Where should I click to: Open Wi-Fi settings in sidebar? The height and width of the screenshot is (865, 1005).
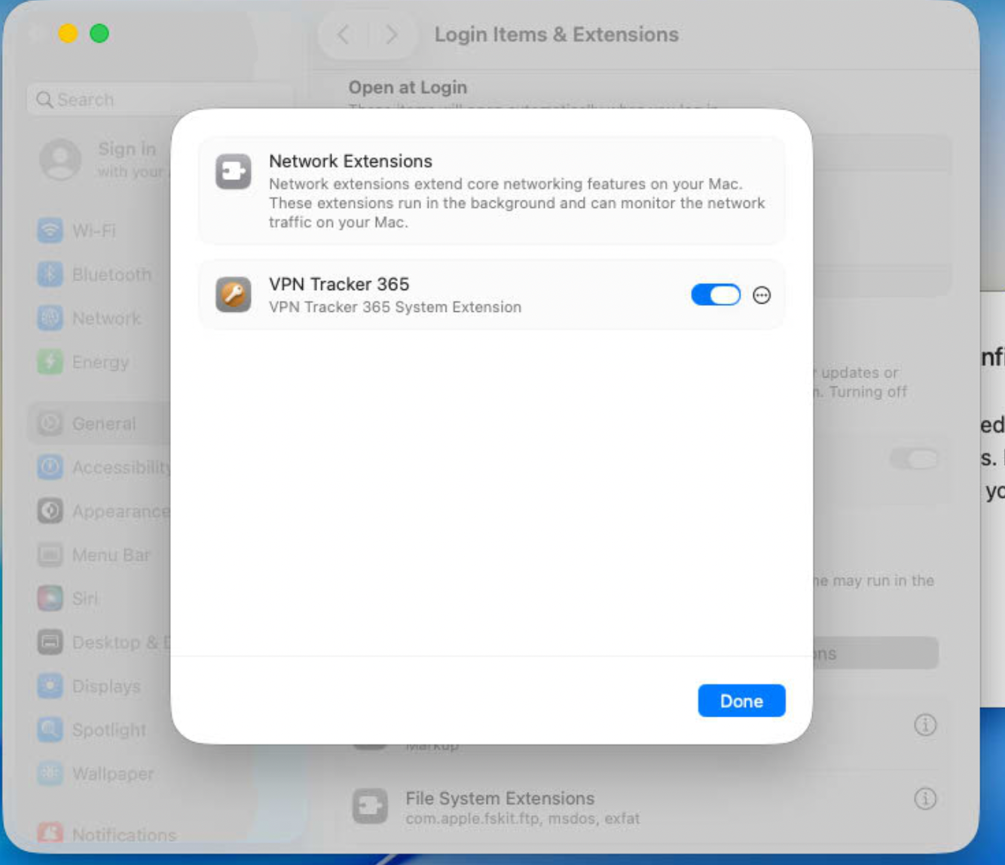click(94, 231)
